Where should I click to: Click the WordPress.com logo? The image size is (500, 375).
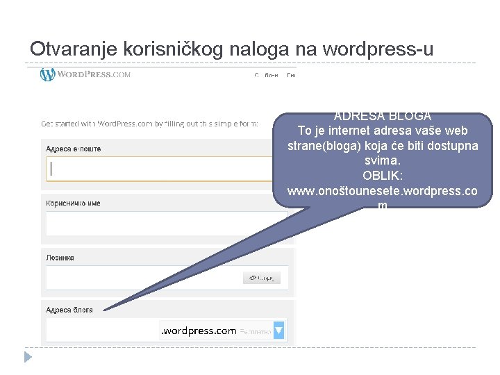(85, 74)
